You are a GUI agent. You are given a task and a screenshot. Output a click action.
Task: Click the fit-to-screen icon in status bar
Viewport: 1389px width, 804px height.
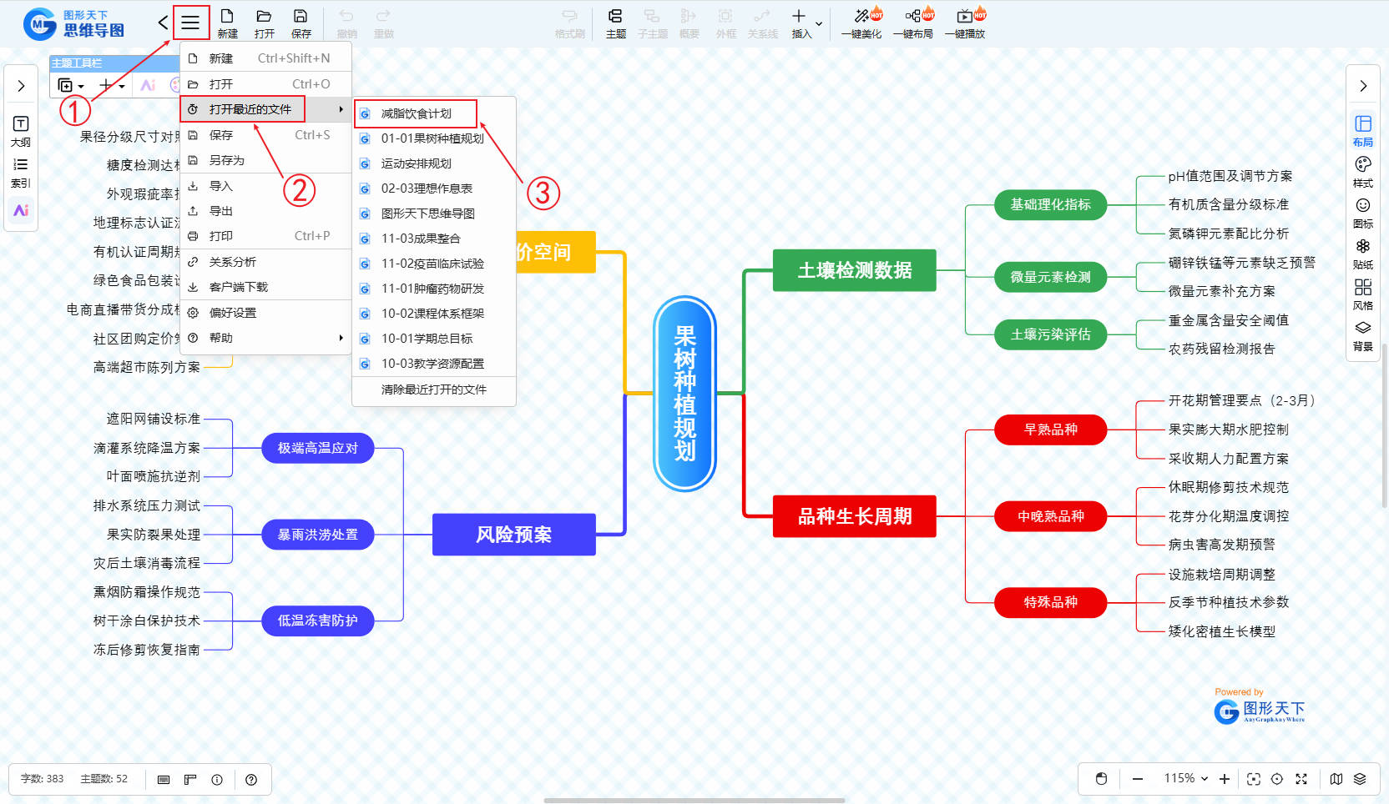click(1253, 779)
